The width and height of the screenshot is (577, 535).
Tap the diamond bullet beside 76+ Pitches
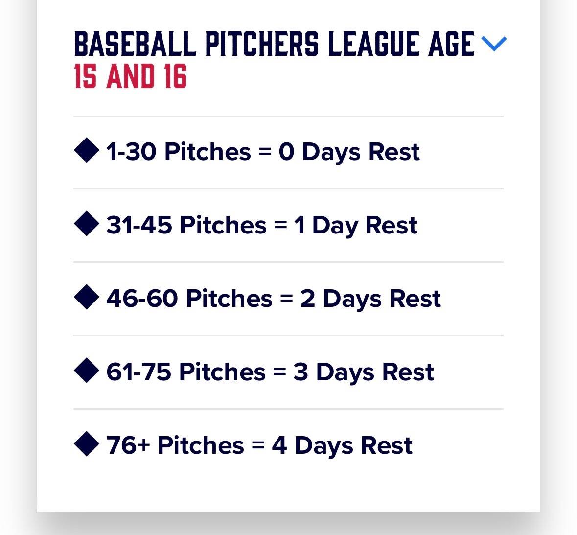click(86, 444)
